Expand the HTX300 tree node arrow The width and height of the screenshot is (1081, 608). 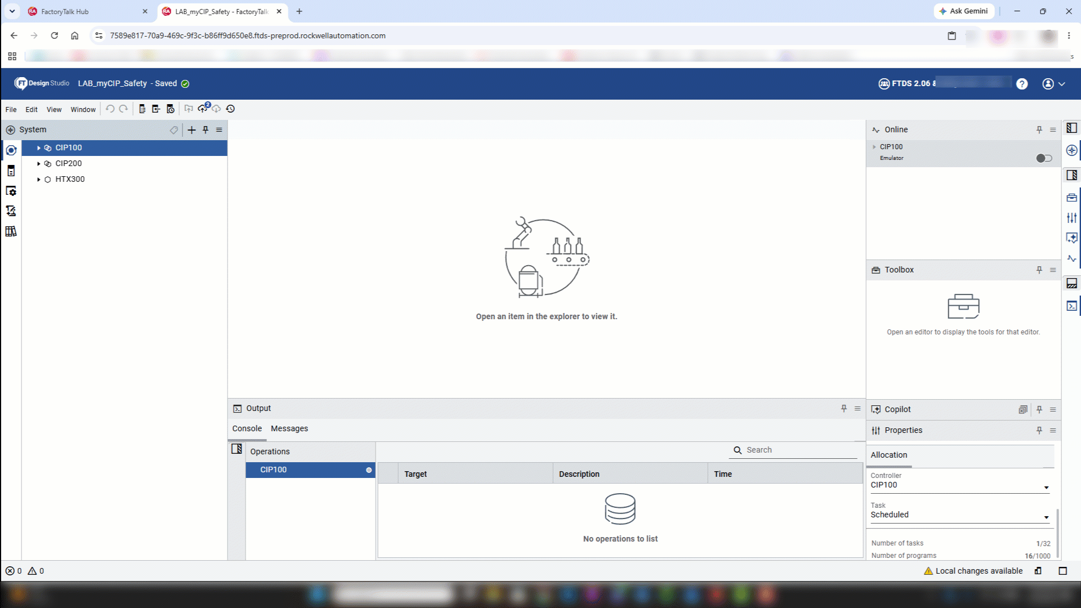(38, 180)
